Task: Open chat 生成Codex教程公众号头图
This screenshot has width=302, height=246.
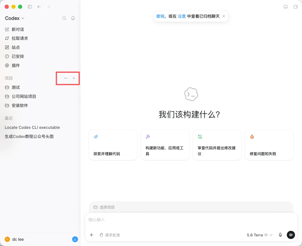Action: [29, 137]
